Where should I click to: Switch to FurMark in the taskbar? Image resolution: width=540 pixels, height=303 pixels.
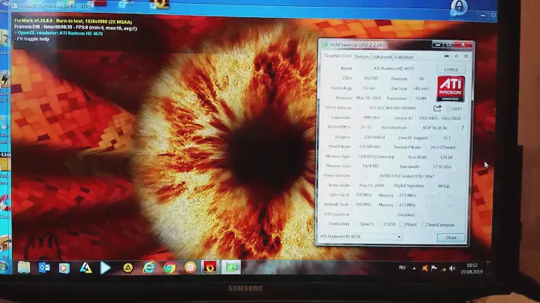point(211,268)
